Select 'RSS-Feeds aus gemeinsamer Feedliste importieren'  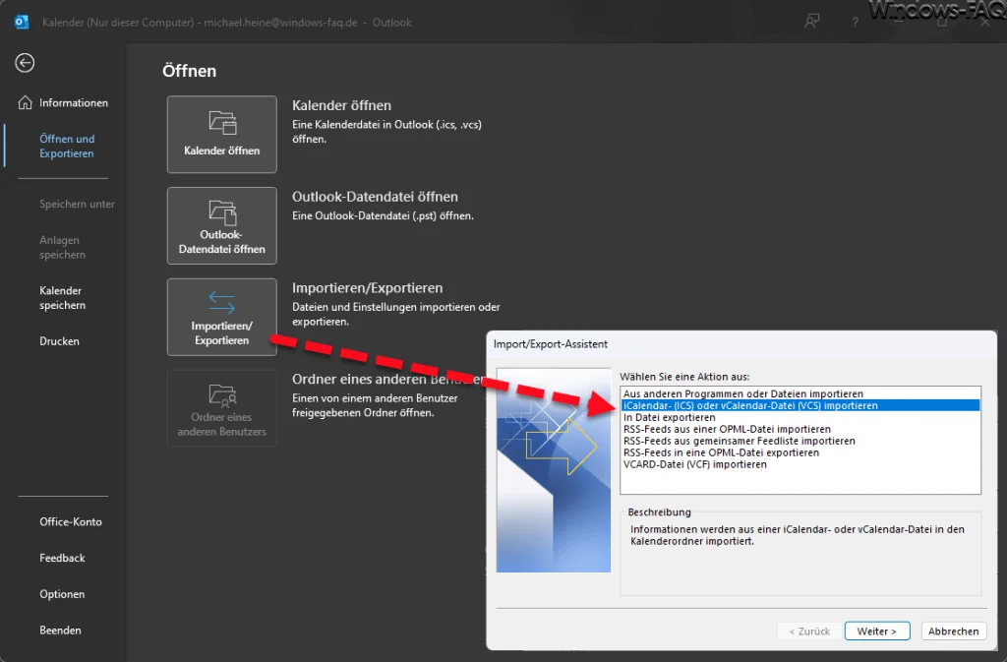[800, 441]
